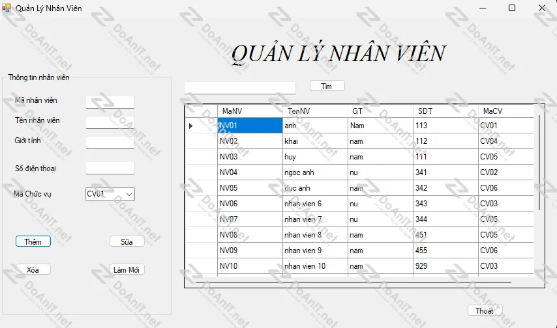Viewport: 557px width, 328px height.
Task: Sort by the MaNV column header
Action: click(249, 111)
